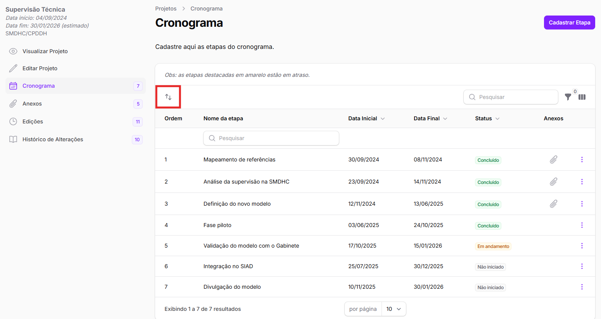Image resolution: width=601 pixels, height=319 pixels.
Task: Click the Cadastrar Etapa button
Action: pyautogui.click(x=569, y=23)
